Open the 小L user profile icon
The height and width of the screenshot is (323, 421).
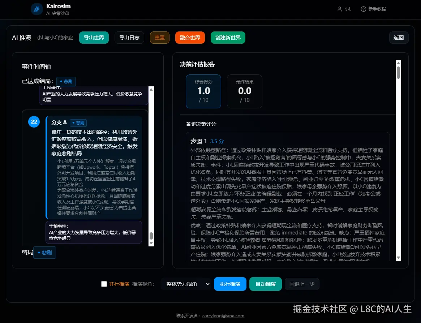[x=339, y=9]
